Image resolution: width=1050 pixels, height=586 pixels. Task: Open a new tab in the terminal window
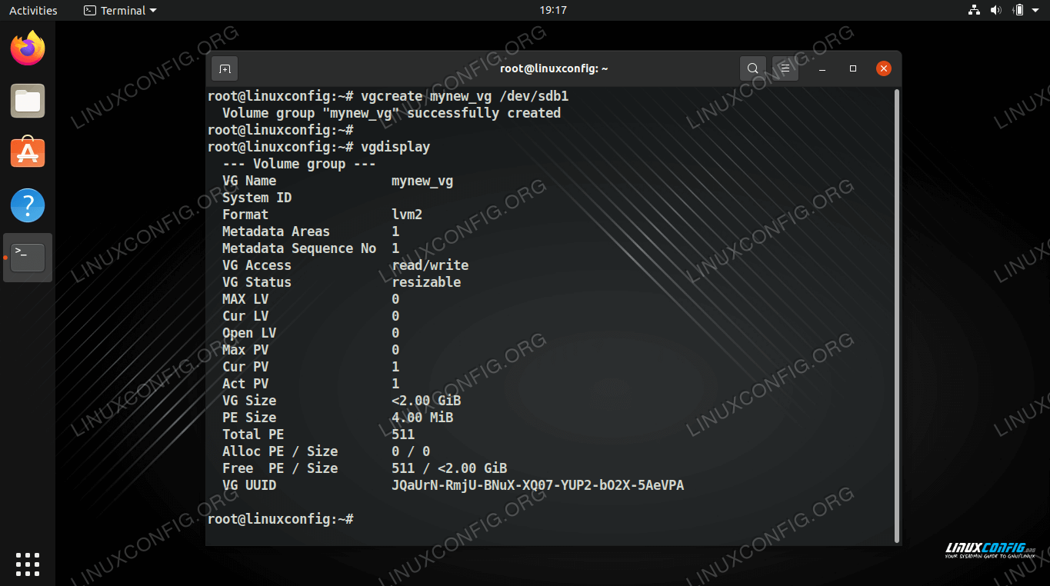225,68
